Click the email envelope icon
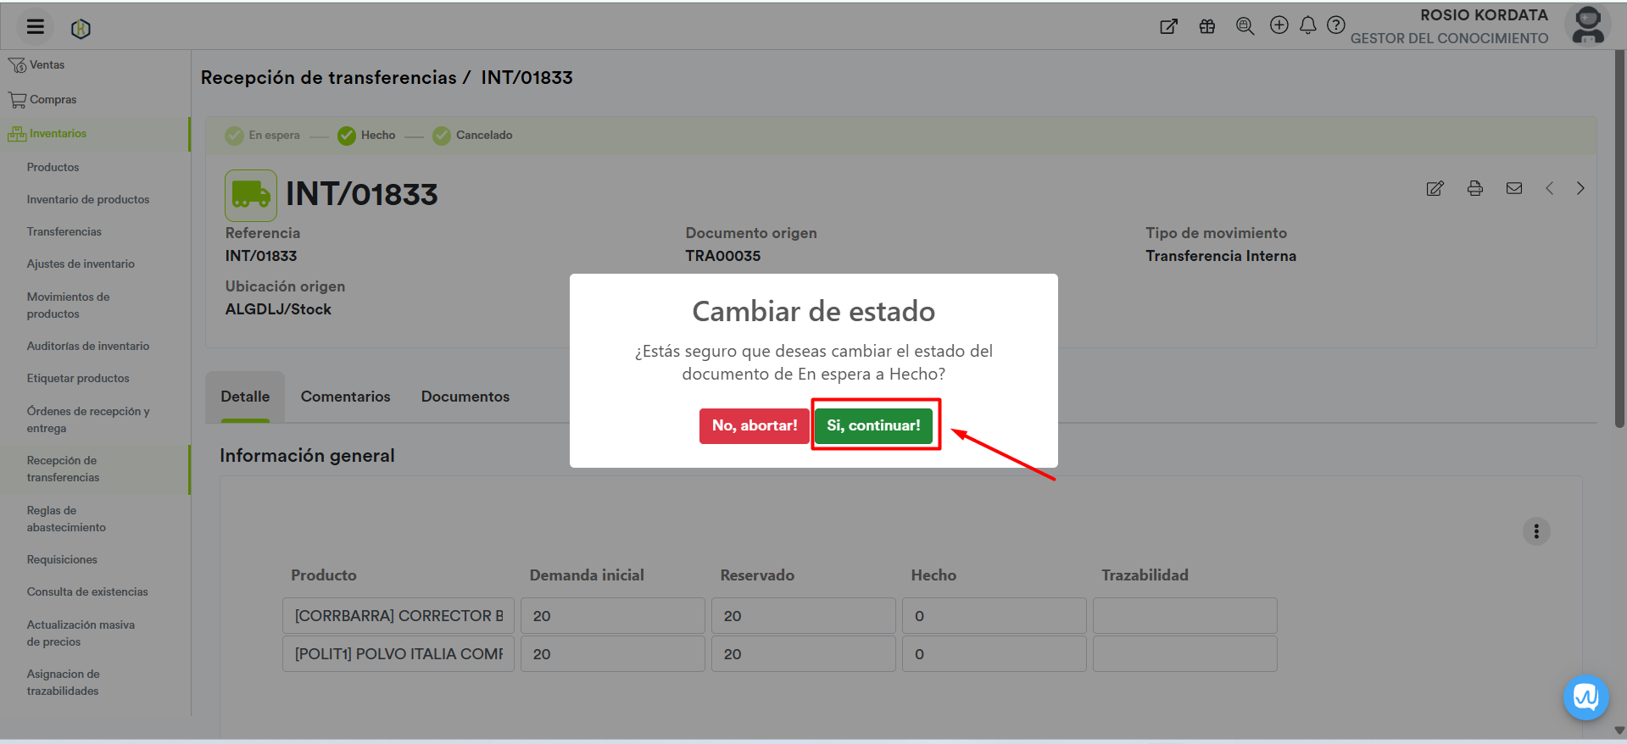 tap(1513, 188)
